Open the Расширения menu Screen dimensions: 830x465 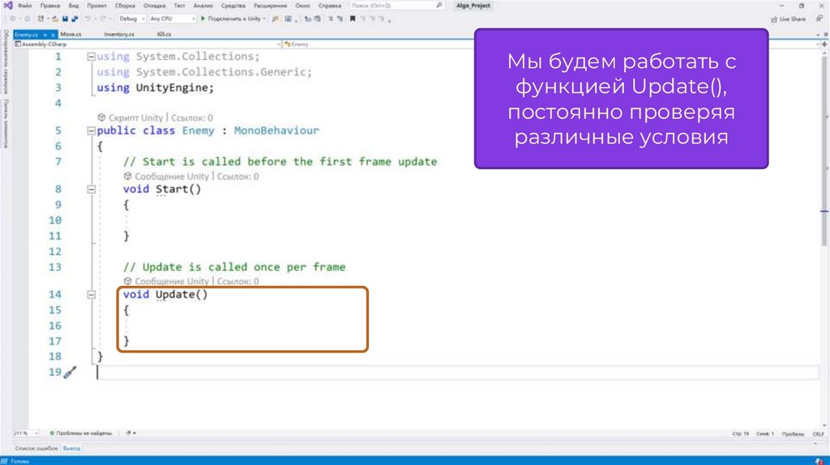coord(270,6)
